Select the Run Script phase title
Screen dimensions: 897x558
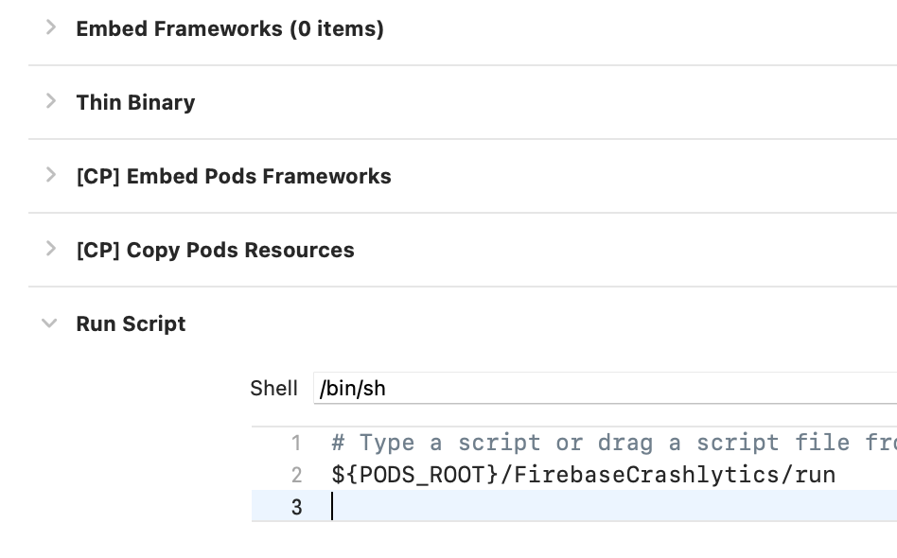click(131, 323)
